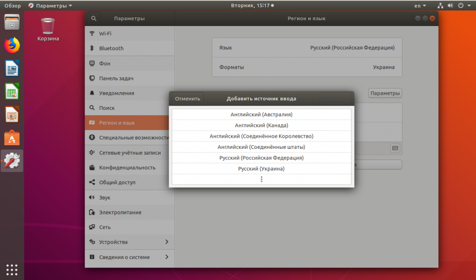Open the en keyboard layout menu
This screenshot has height=280, width=476.
420,6
